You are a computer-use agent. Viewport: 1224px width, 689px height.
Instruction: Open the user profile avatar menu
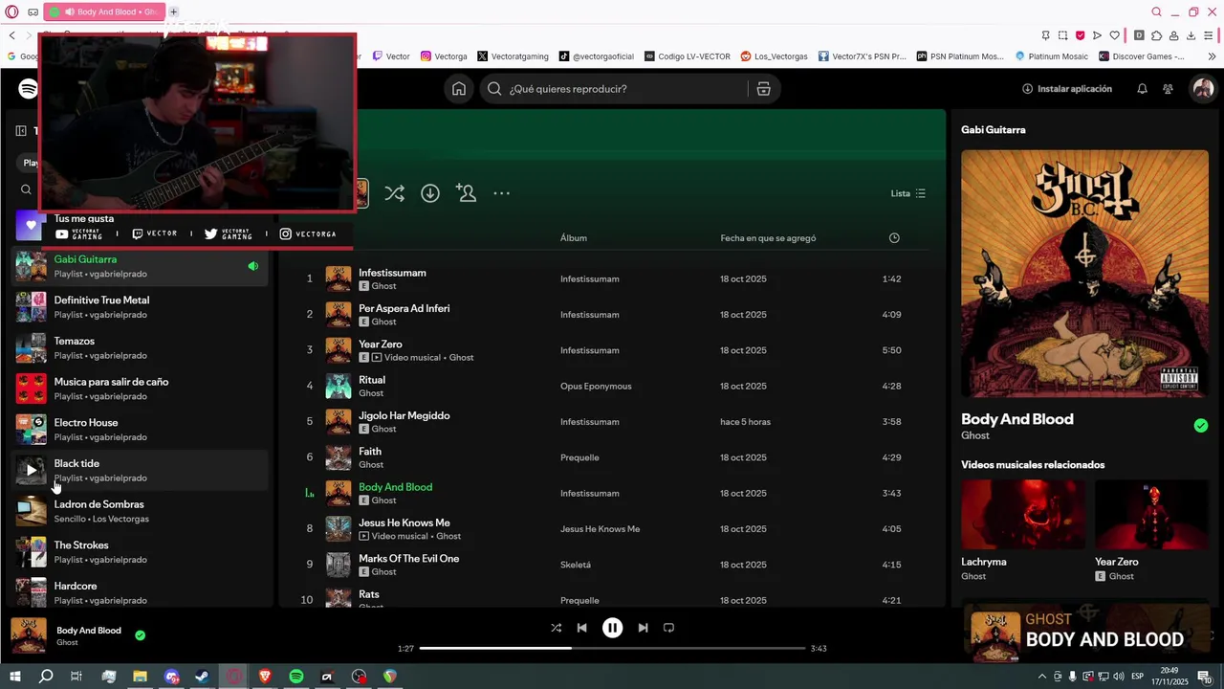[1203, 89]
